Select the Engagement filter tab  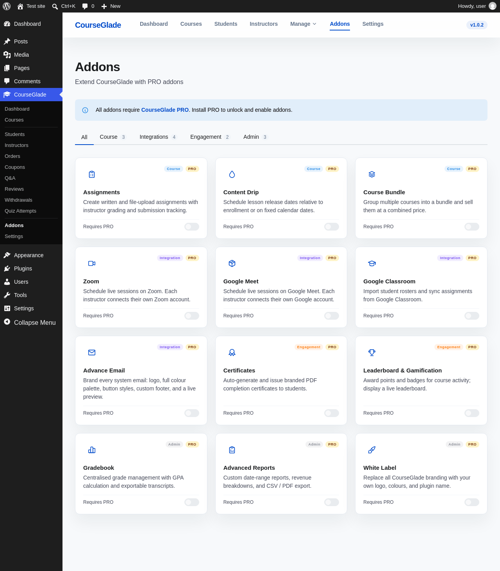coord(210,137)
